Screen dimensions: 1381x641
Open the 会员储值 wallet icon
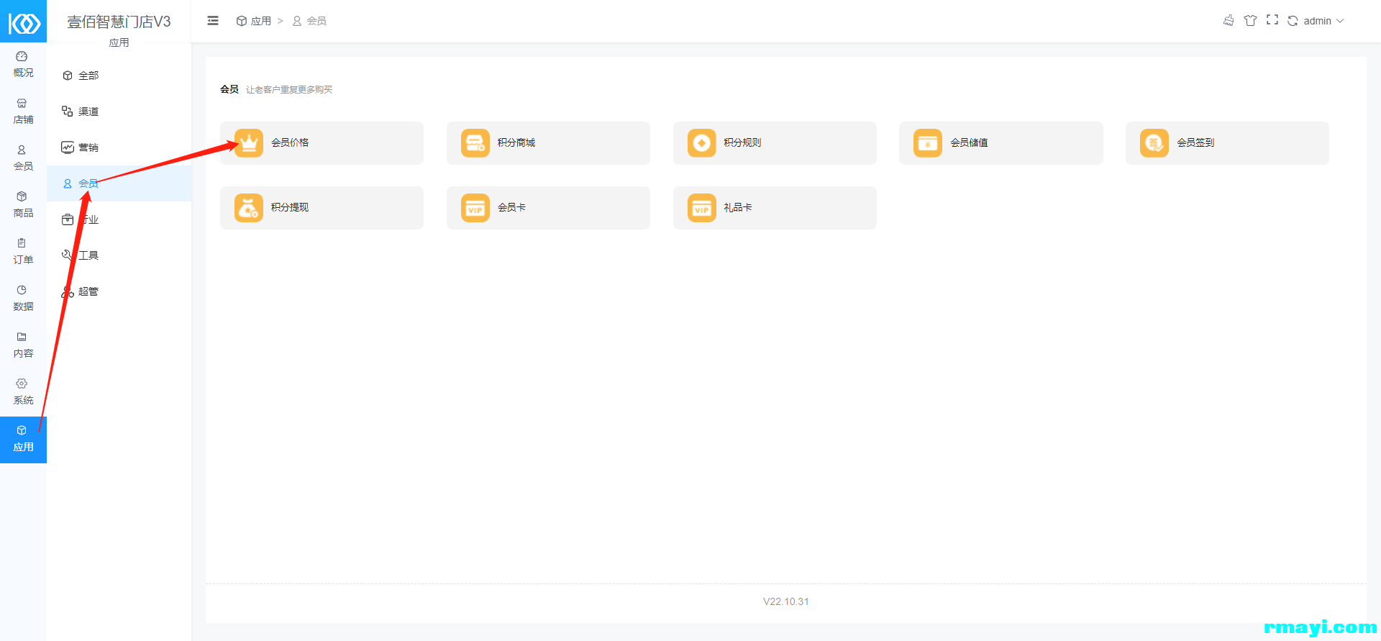(x=927, y=143)
